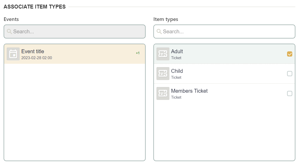Focus the Events search field
The height and width of the screenshot is (165, 299).
coord(75,32)
